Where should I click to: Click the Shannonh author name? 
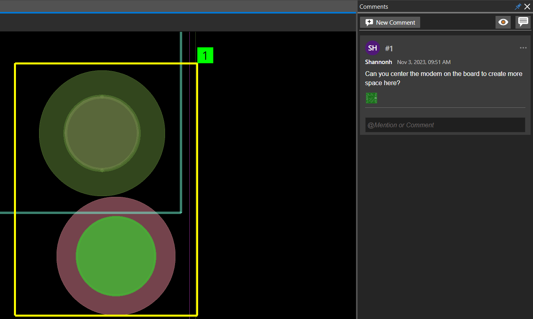[x=378, y=62]
